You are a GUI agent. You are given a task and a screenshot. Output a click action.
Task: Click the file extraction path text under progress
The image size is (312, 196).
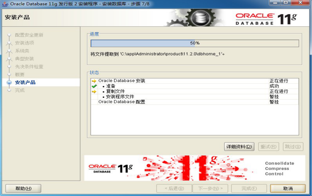[x=157, y=54]
